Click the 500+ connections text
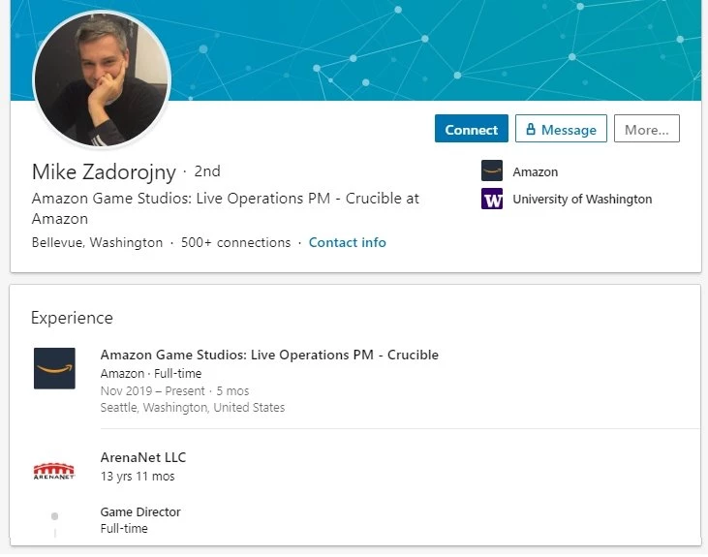708x557 pixels. (235, 243)
